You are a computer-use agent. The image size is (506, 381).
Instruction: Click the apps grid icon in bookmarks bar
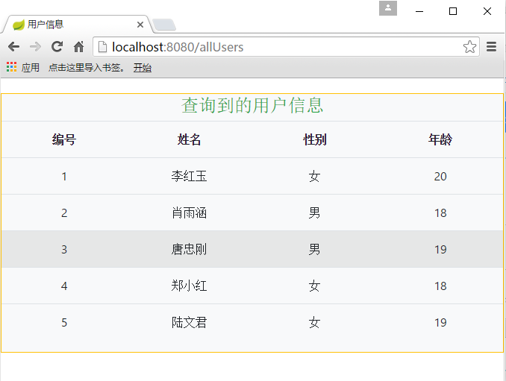click(x=12, y=67)
